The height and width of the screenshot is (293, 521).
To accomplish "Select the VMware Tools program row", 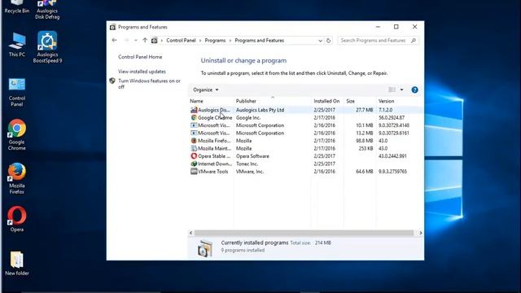I will coord(306,172).
